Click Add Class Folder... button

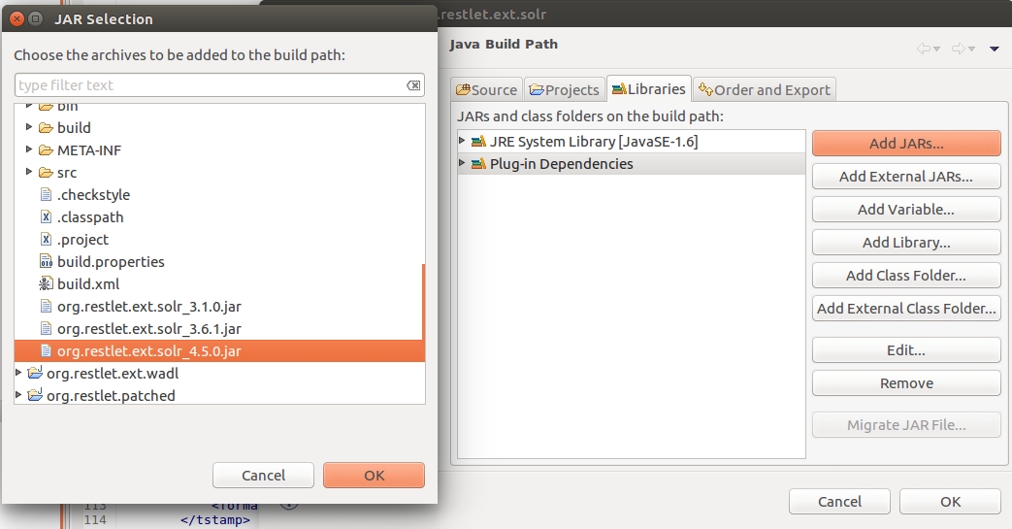coord(906,275)
